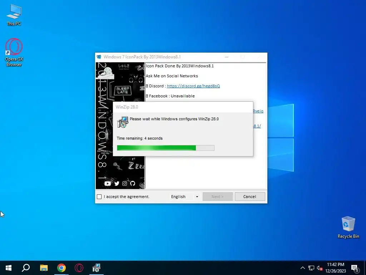Open the Windows Start menu
Image resolution: width=366 pixels, height=275 pixels.
click(x=9, y=268)
